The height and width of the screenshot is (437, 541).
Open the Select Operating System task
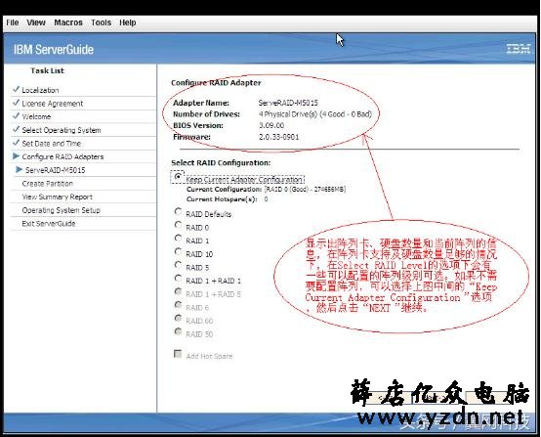coord(62,130)
